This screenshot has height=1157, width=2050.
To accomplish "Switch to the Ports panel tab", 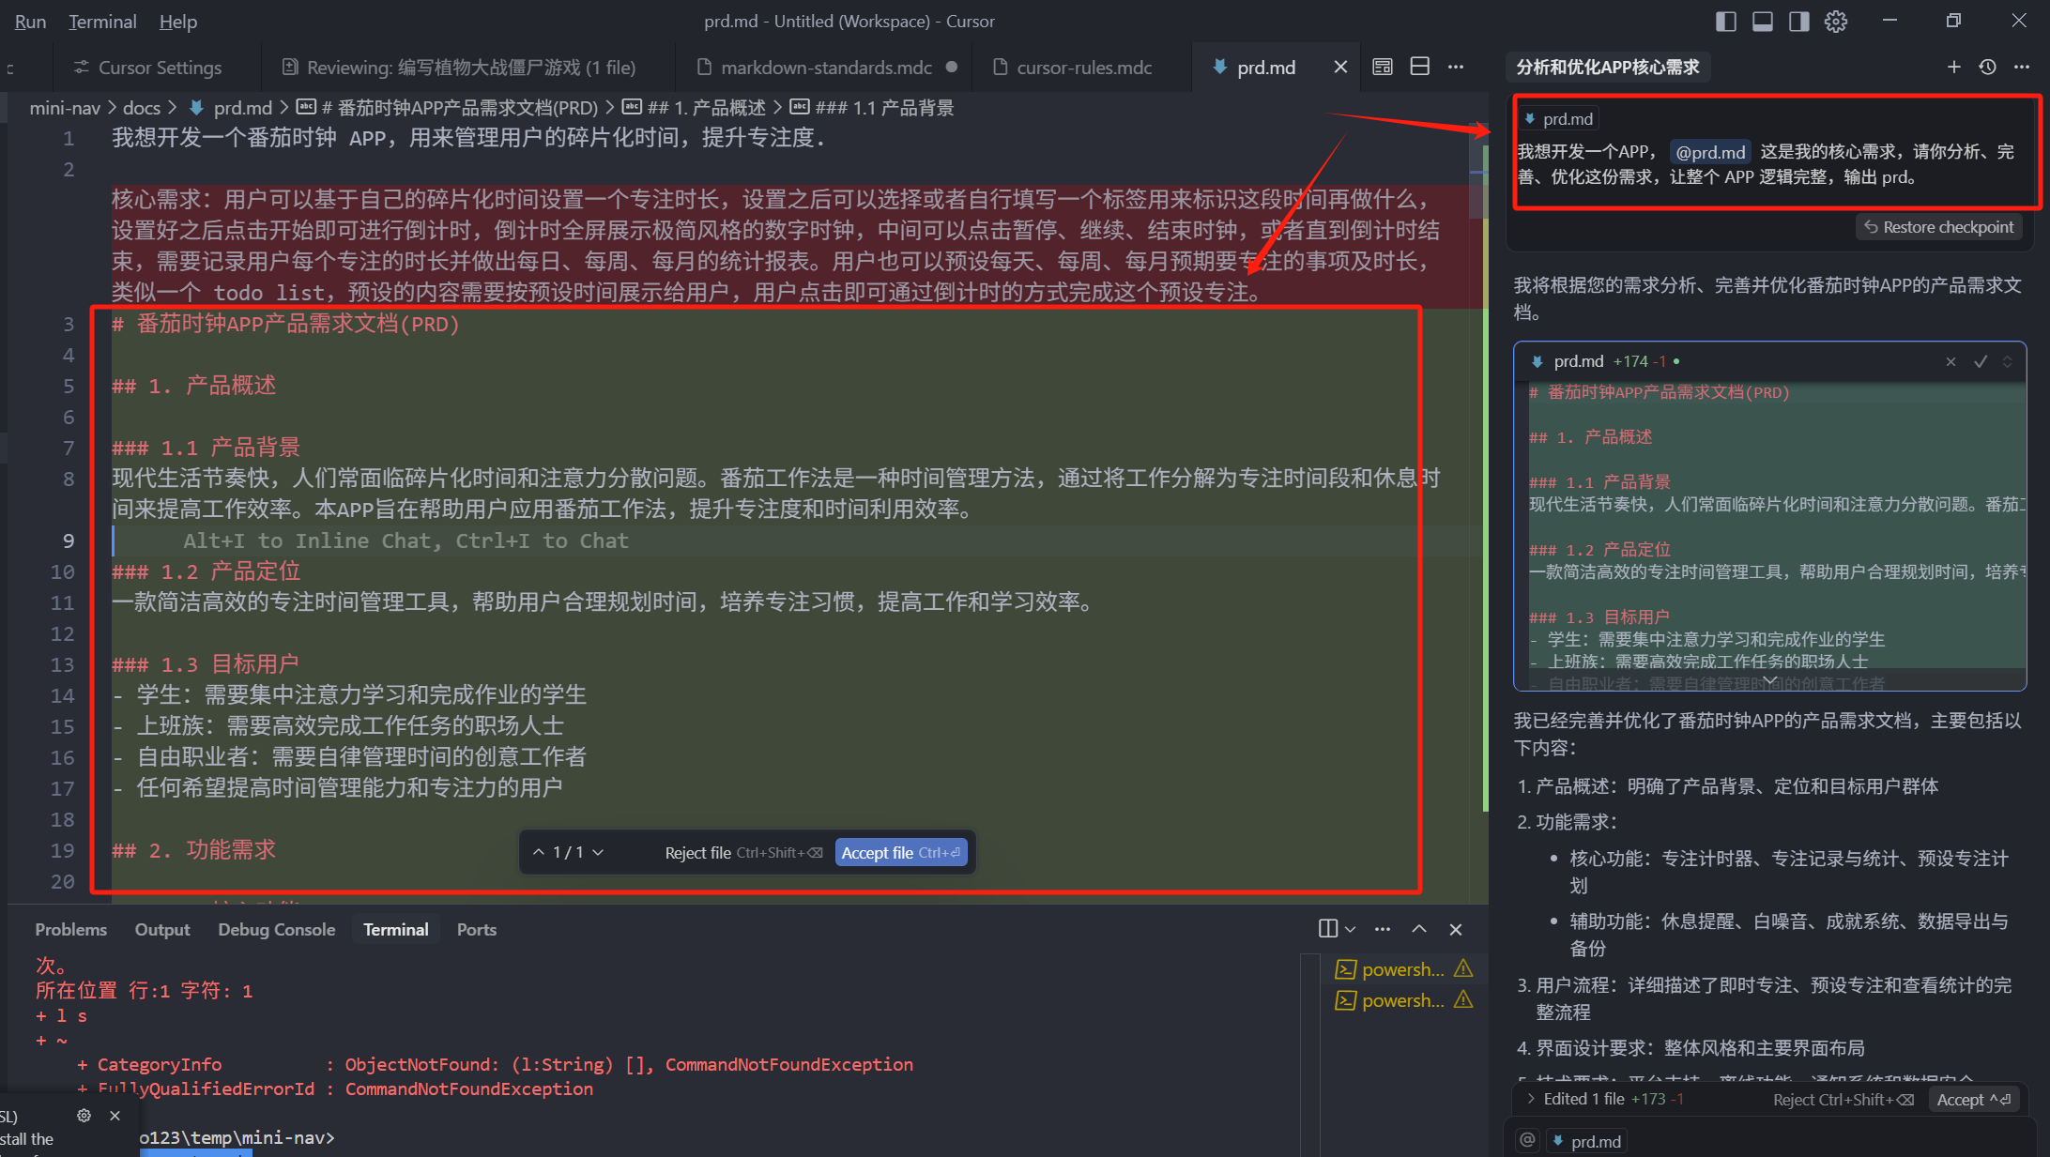I will coord(477,929).
